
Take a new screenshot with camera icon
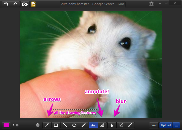click(x=25, y=4)
